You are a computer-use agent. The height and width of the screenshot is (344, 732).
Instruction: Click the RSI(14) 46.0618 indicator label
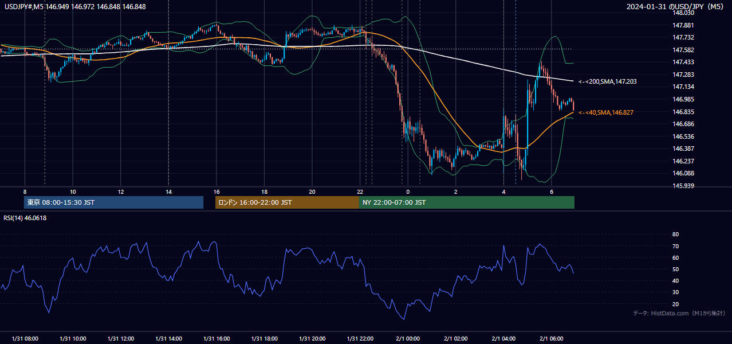(25, 218)
